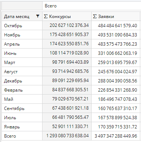Open the filter icon on Дата месяц header
This screenshot has height=142, width=141.
38,16
